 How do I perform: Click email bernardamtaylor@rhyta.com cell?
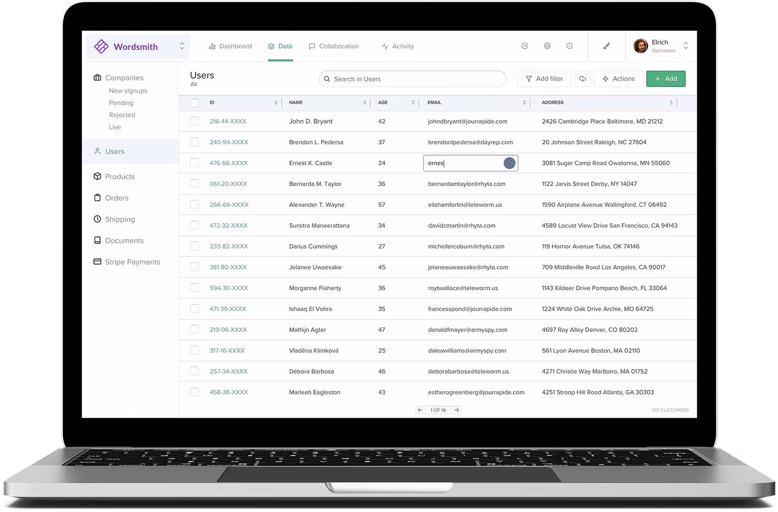pos(467,184)
